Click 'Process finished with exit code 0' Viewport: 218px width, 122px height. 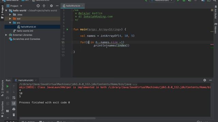[x=45, y=102]
